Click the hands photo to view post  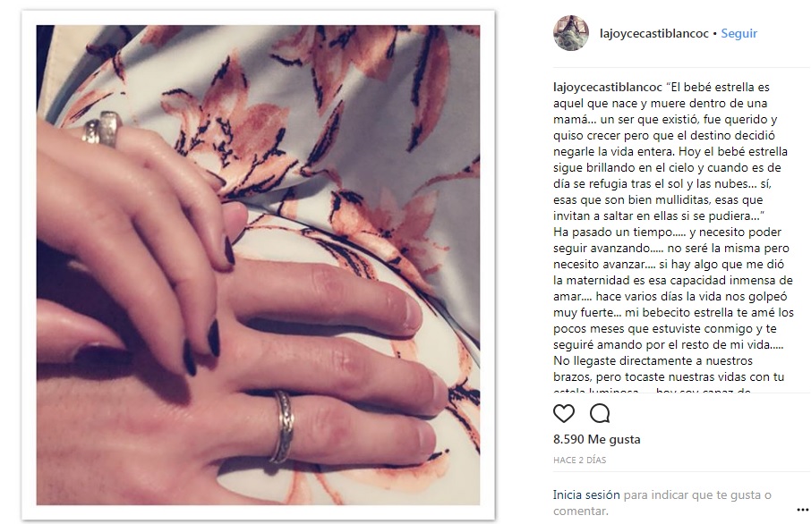click(x=258, y=265)
